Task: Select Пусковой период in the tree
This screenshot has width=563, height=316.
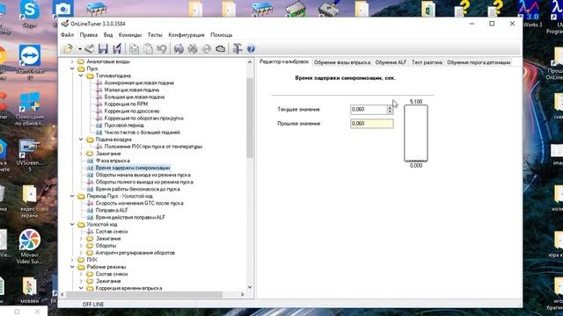Action: pos(124,126)
